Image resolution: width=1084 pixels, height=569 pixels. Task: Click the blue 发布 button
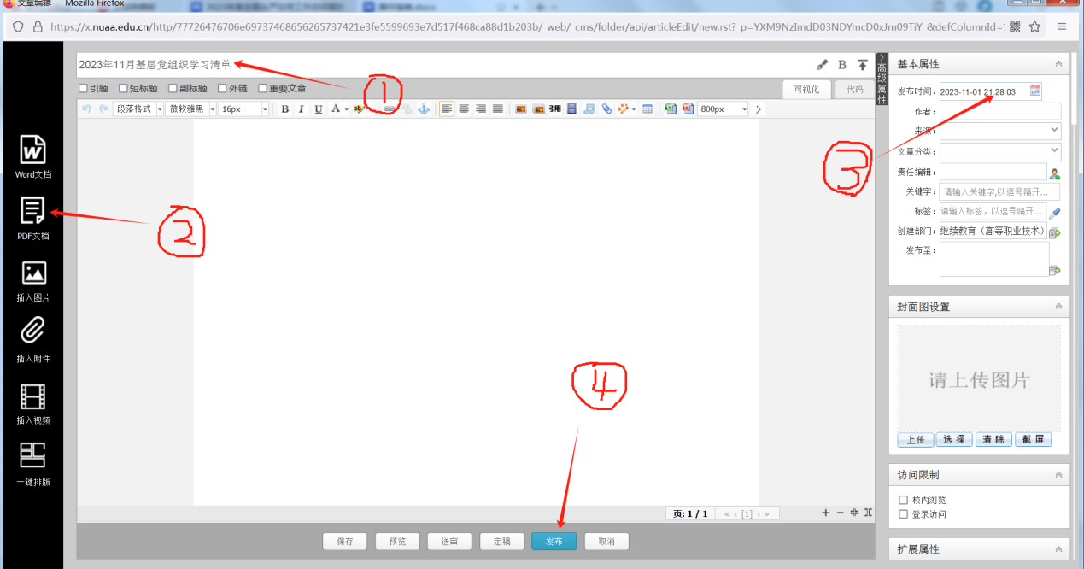(x=554, y=542)
